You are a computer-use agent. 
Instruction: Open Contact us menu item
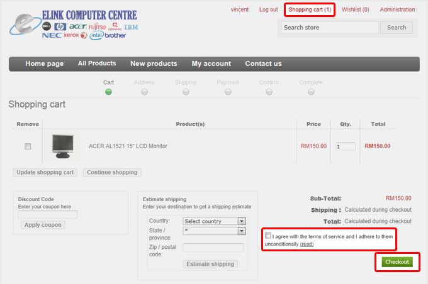(263, 63)
